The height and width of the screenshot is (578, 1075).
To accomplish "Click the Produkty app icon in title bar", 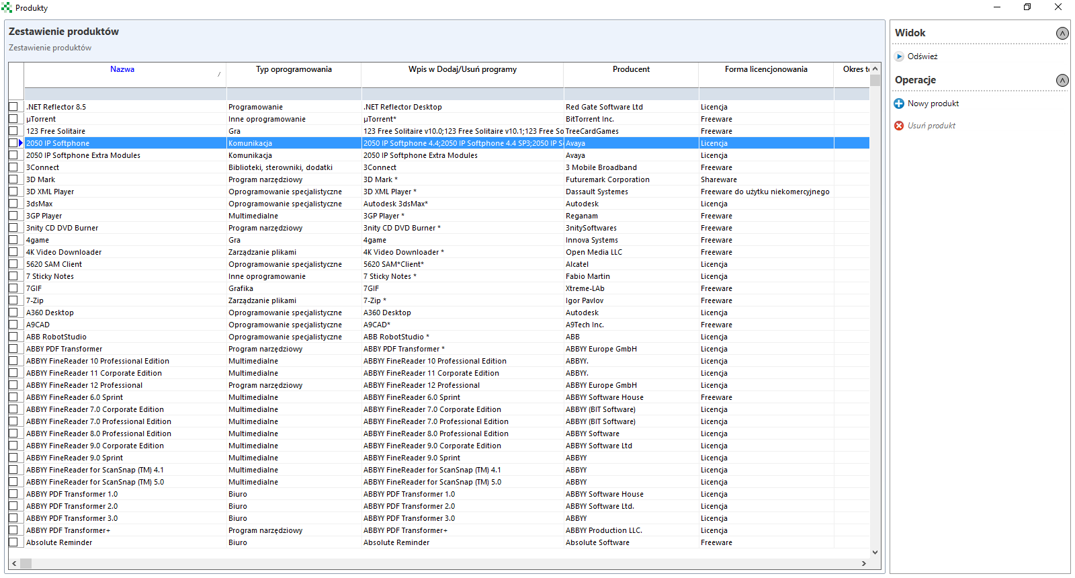I will coord(7,7).
